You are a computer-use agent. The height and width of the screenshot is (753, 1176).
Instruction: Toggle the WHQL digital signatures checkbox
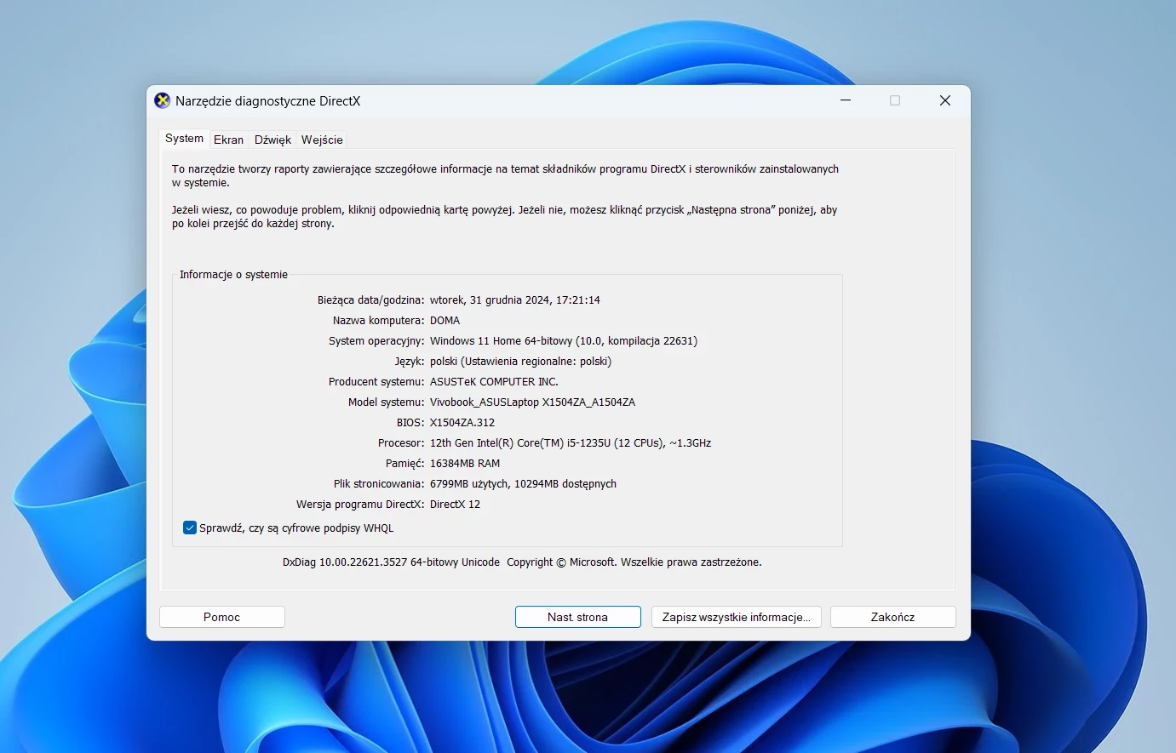190,528
